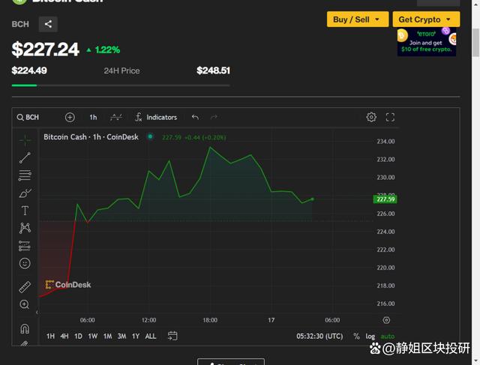
Task: Select the ALL time range
Action: tap(151, 337)
